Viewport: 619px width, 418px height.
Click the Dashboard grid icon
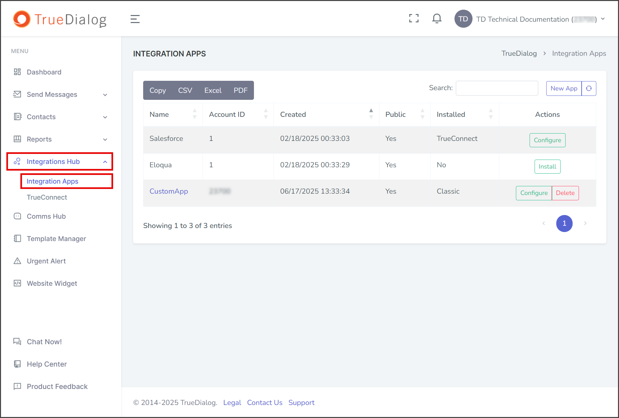tap(17, 72)
